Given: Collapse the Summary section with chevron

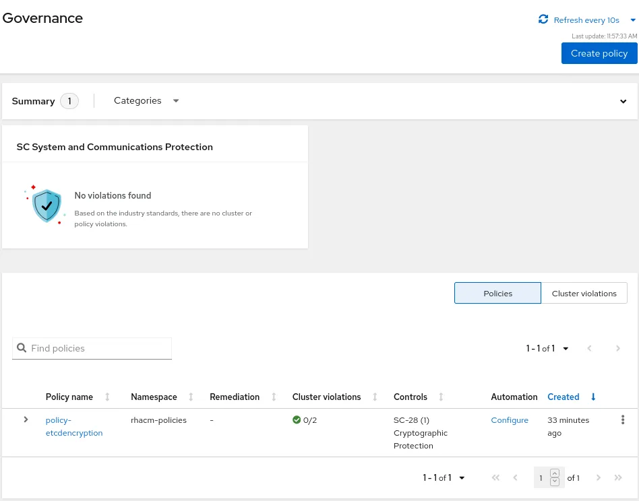Looking at the screenshot, I should (x=623, y=102).
